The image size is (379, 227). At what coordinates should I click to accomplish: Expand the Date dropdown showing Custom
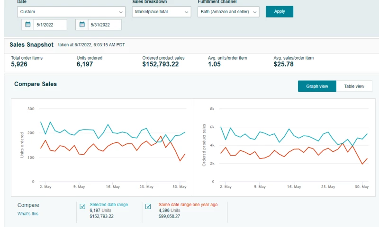(x=71, y=11)
